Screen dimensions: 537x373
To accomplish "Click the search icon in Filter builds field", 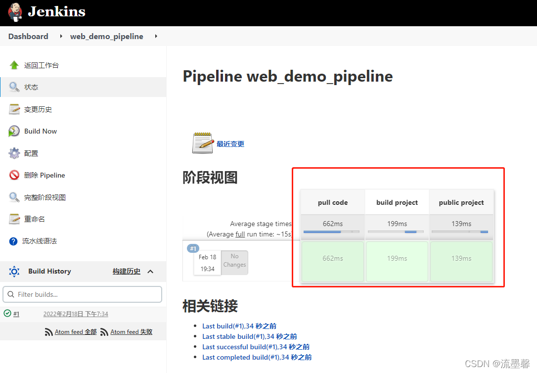I will coord(10,294).
